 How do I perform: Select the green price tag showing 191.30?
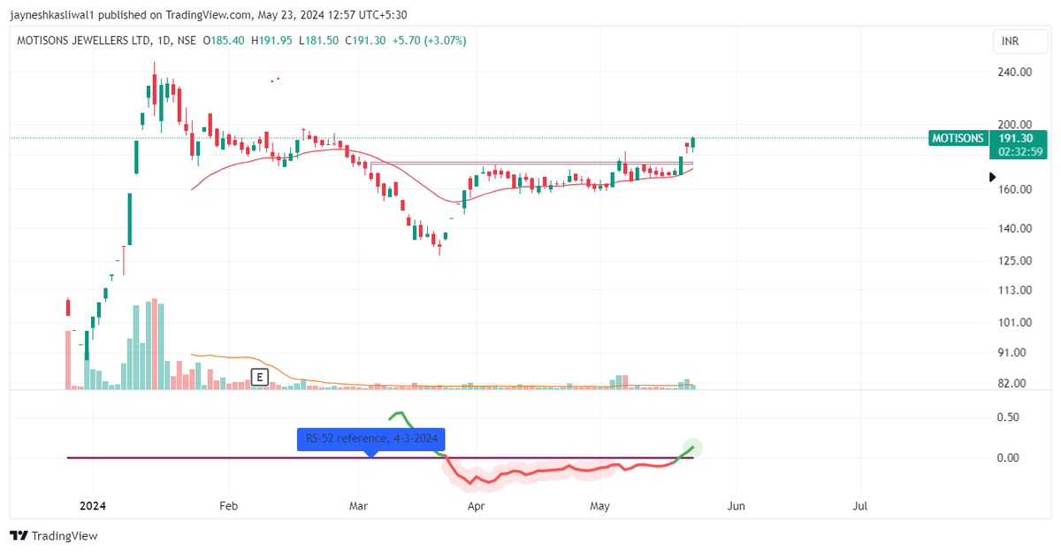pyautogui.click(x=1017, y=138)
